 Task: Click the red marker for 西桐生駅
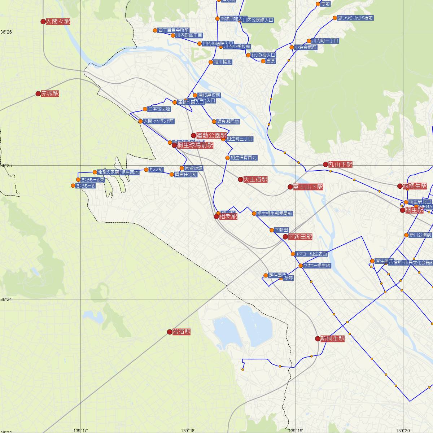(400, 186)
